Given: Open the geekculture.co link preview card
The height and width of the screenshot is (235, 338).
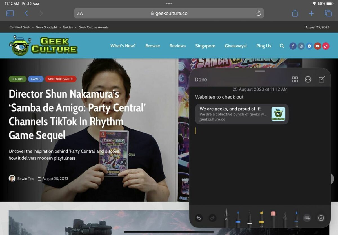Looking at the screenshot, I should [x=242, y=114].
